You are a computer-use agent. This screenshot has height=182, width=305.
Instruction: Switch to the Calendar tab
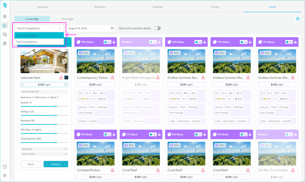157,7
